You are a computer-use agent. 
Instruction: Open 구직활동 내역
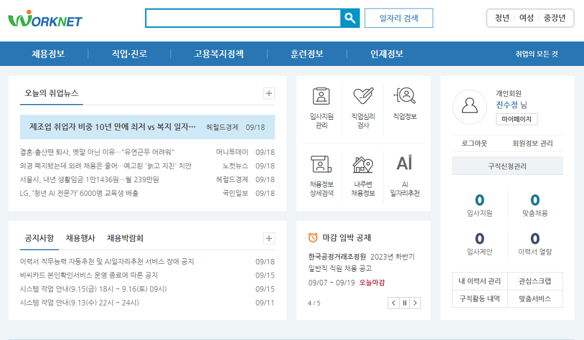point(480,299)
